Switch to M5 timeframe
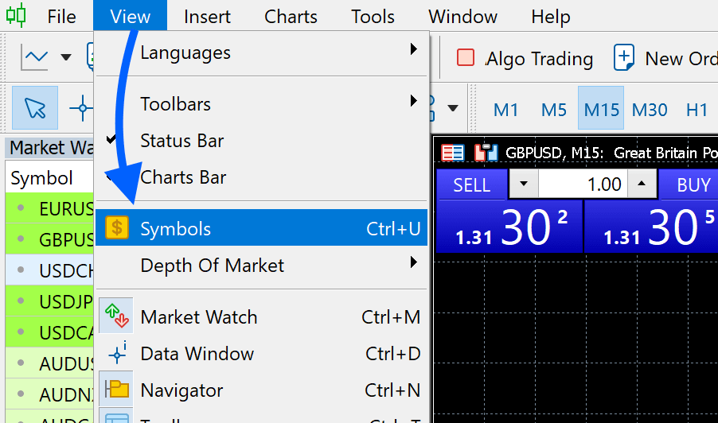Screen dimensions: 718x423 tap(553, 110)
